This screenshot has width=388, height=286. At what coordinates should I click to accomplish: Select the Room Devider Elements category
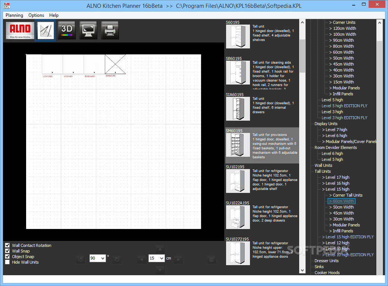[x=335, y=147]
